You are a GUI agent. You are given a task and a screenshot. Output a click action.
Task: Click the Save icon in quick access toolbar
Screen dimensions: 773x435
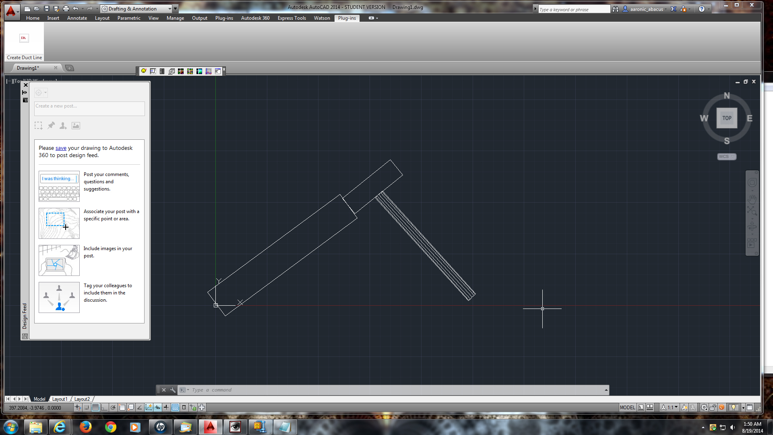[47, 8]
